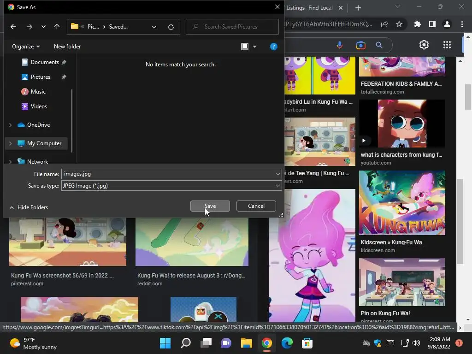Image resolution: width=472 pixels, height=354 pixels.
Task: Open Microsoft Store from taskbar
Action: (307, 343)
